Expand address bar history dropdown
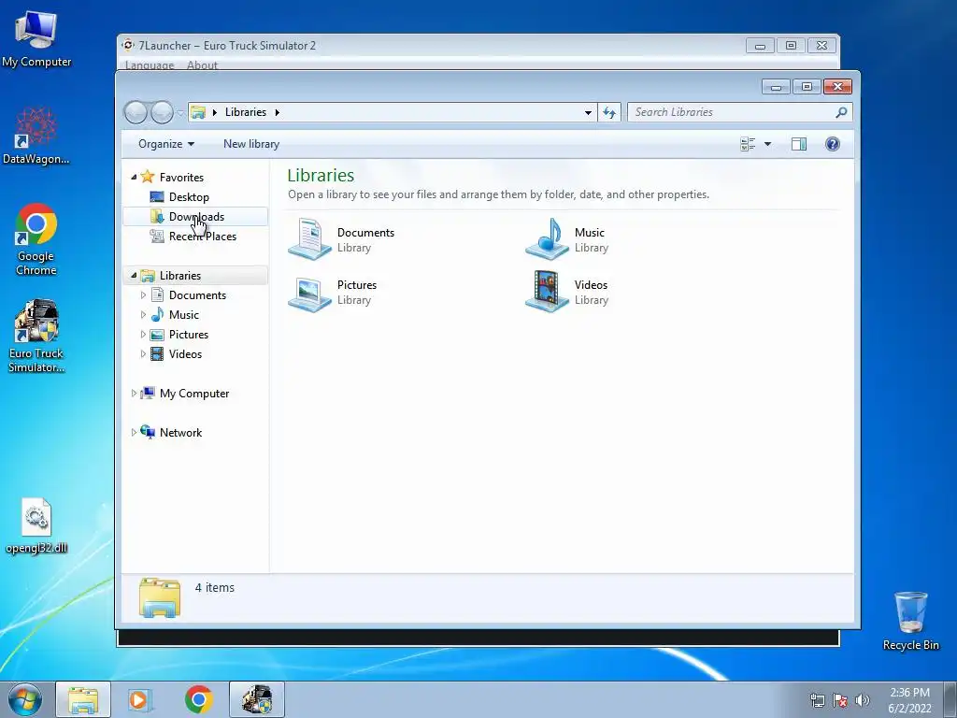The width and height of the screenshot is (957, 718). tap(588, 112)
